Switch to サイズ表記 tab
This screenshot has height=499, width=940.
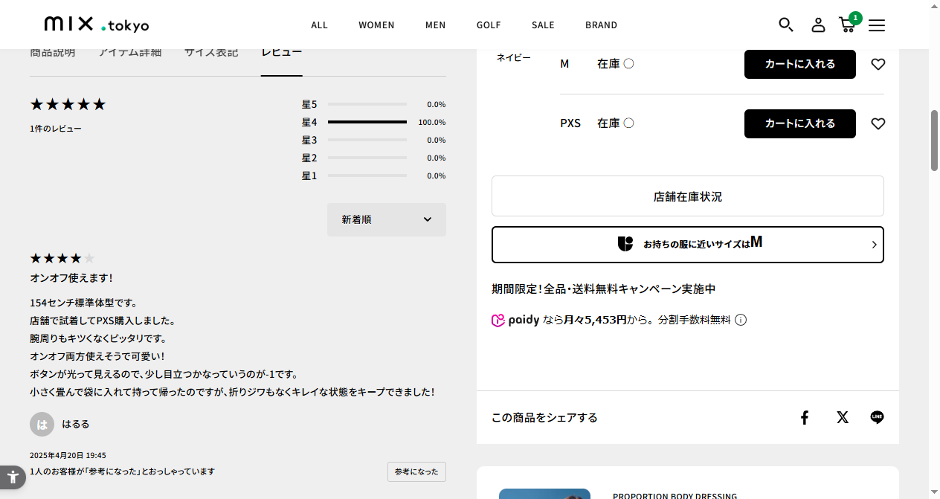click(x=211, y=53)
